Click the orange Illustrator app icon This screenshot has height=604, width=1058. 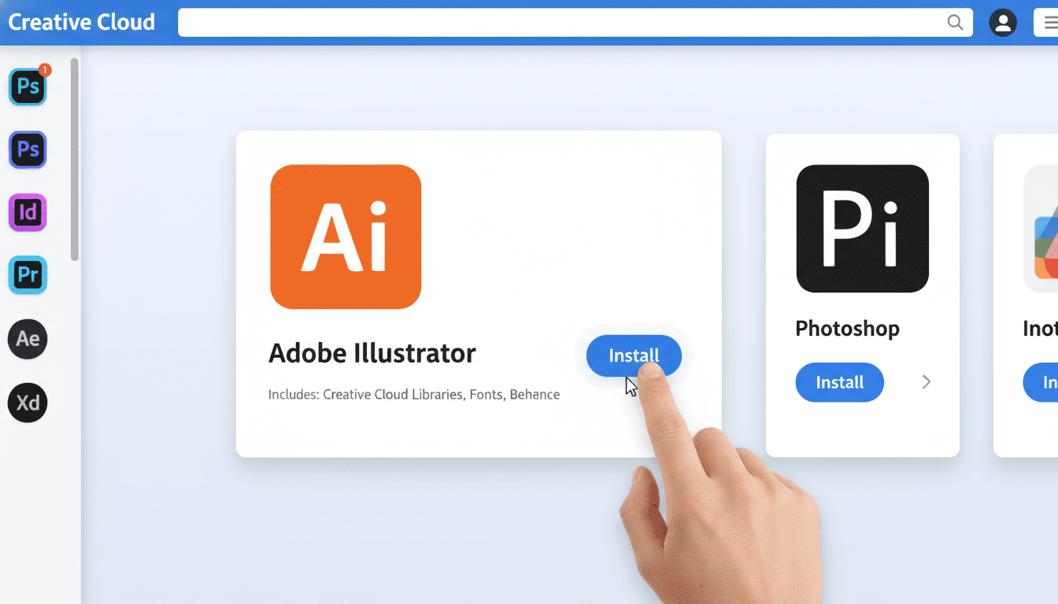(x=346, y=236)
